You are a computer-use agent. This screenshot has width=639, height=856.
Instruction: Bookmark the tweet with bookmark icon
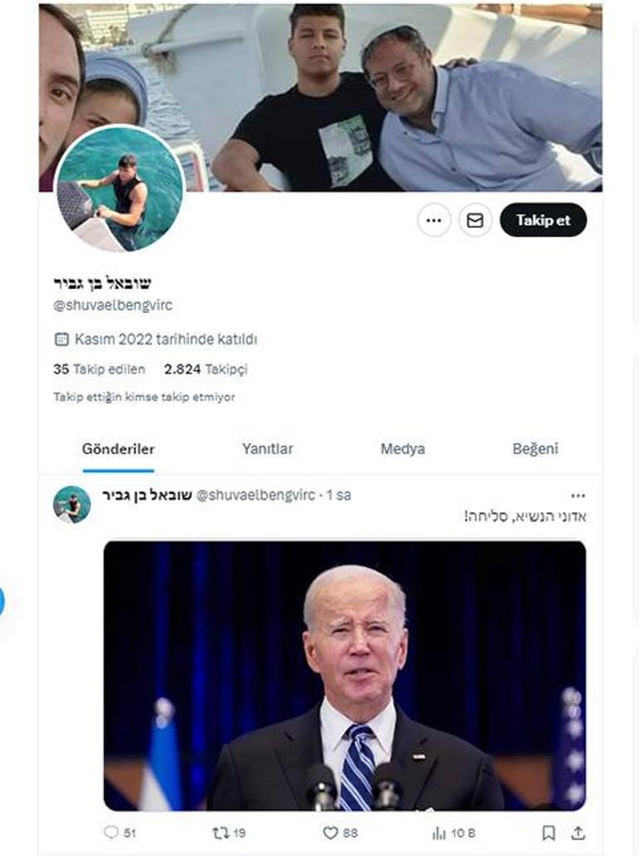pos(549,833)
